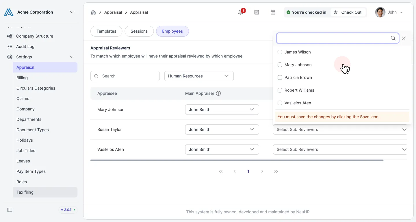Screen dimensions: 416x222
Task: Click the Mary Johnson appraisee cell
Action: pos(111,110)
